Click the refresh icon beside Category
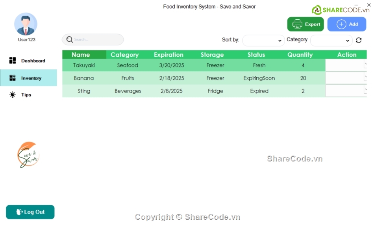Image resolution: width=374 pixels, height=228 pixels. [359, 40]
